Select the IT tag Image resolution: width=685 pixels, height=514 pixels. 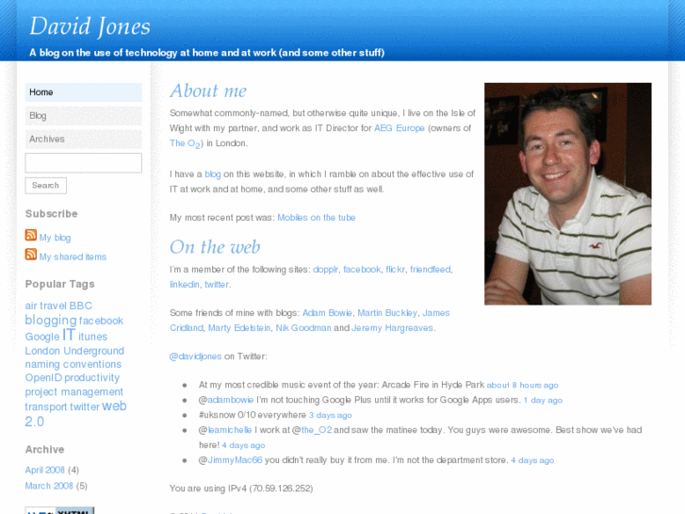pyautogui.click(x=69, y=335)
